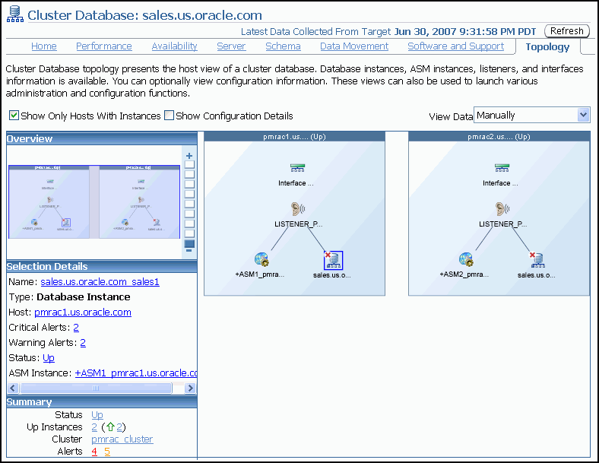Click the Refresh button
The width and height of the screenshot is (599, 463).
(567, 31)
